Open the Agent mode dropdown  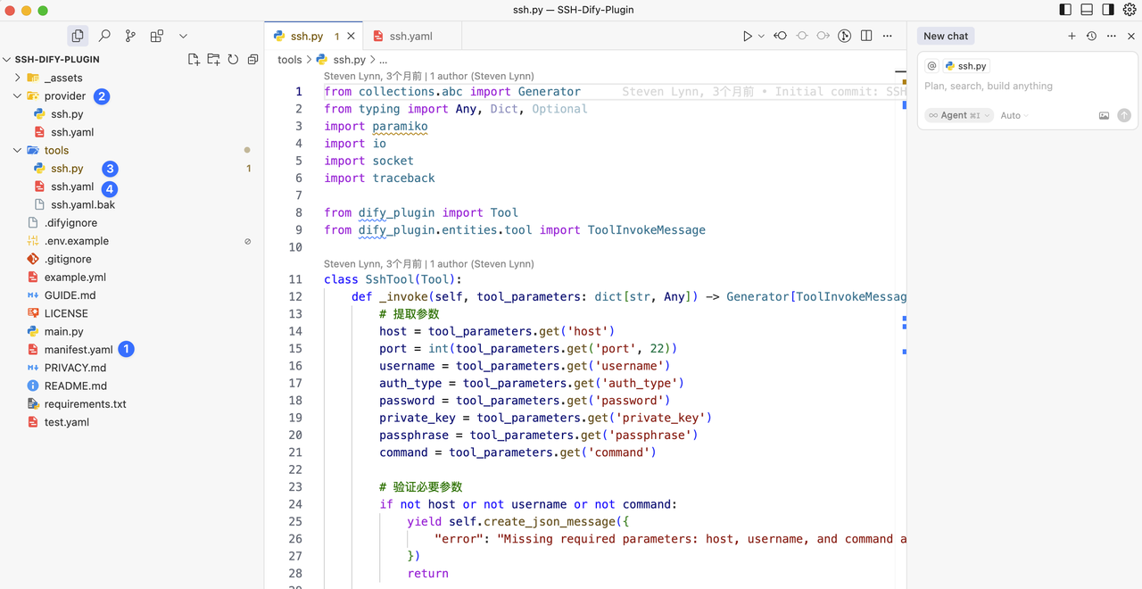(x=959, y=115)
